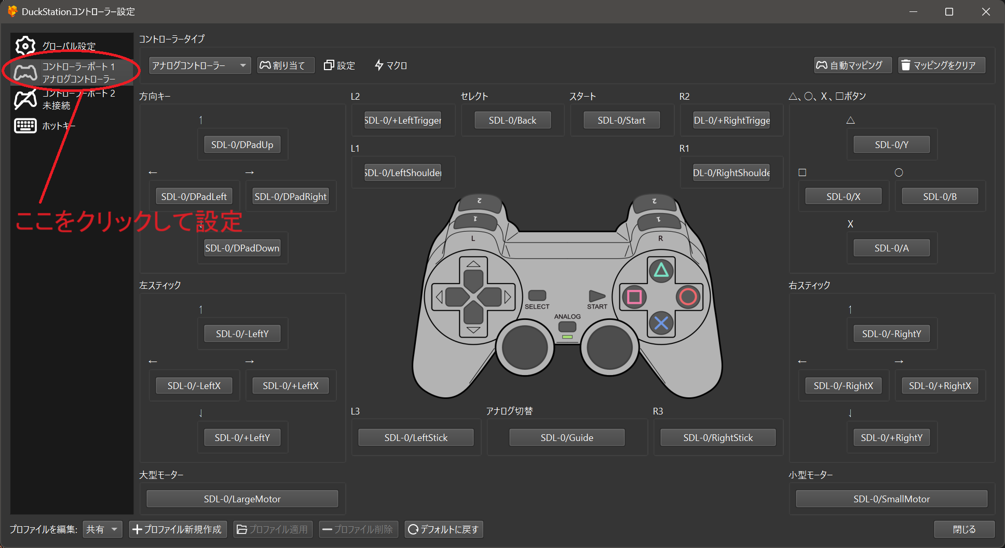
Task: Click the SDL-0/LargeMotor binding
Action: (x=242, y=499)
